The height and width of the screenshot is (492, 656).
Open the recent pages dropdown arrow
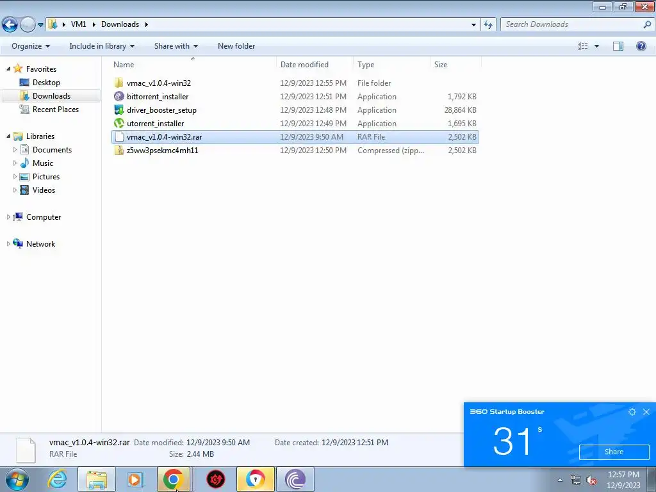click(x=40, y=25)
